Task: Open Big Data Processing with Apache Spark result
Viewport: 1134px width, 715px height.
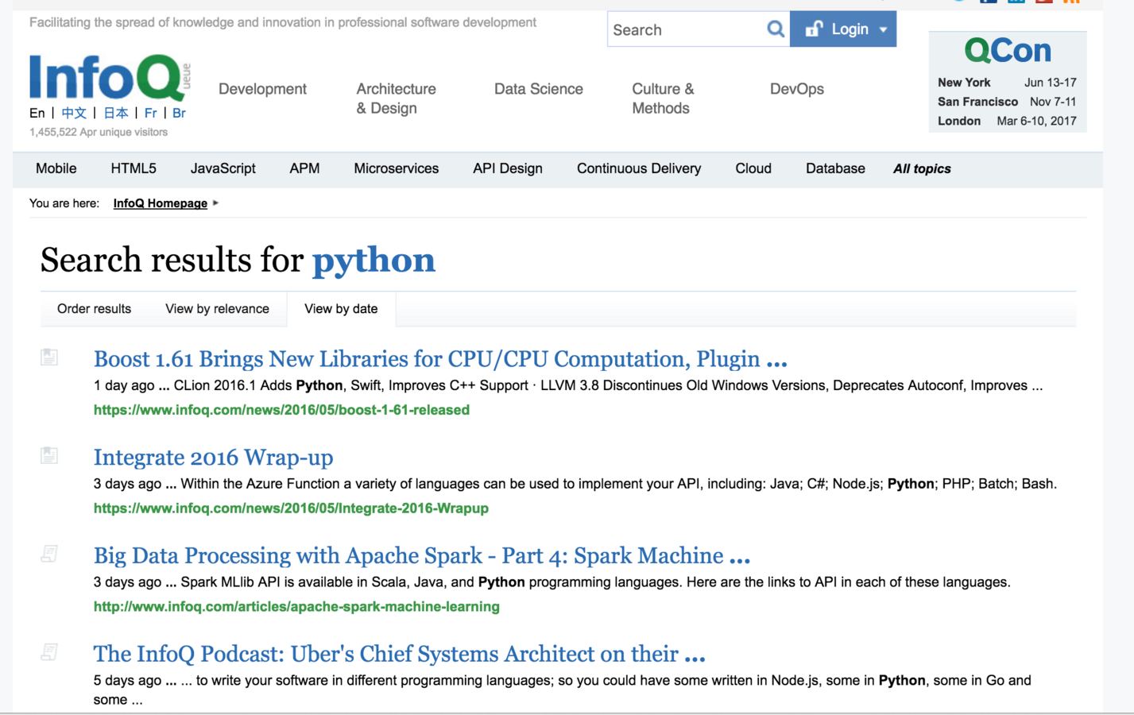Action: (422, 555)
